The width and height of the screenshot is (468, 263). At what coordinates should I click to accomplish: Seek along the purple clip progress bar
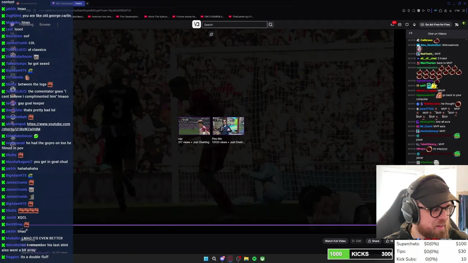click(224, 225)
